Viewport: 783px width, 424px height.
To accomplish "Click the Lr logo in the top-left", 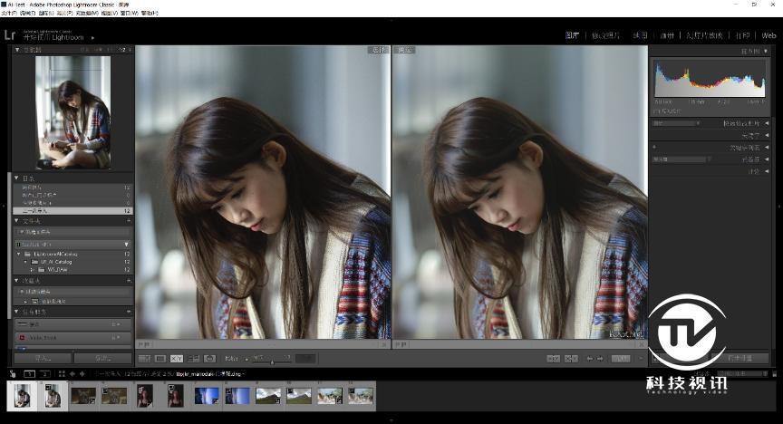I will coord(9,35).
